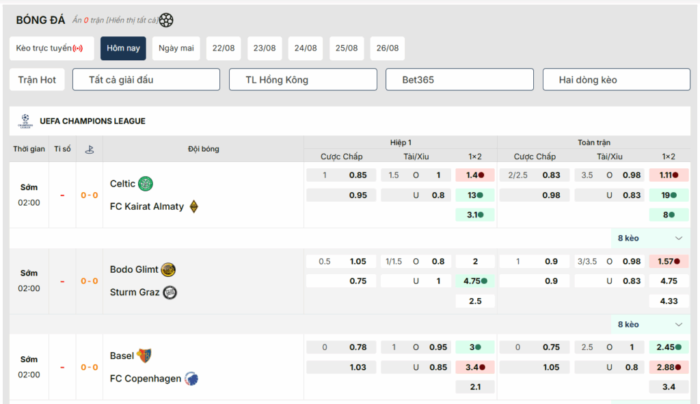700x404 pixels.
Task: Expand the 8 kèo row under Celtic match
Action: (649, 239)
